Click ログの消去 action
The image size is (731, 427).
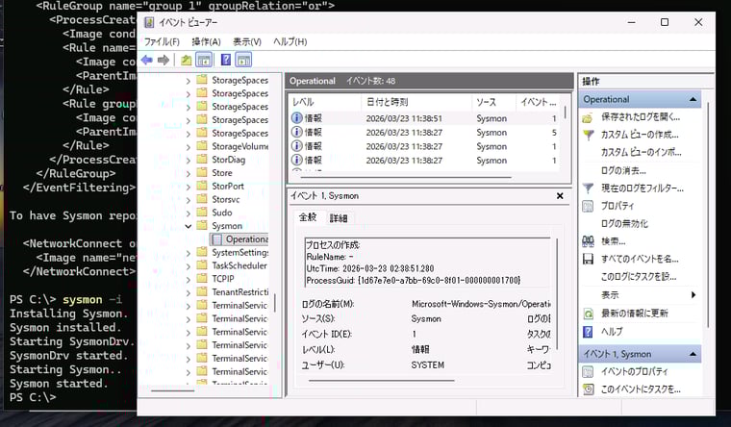(623, 170)
